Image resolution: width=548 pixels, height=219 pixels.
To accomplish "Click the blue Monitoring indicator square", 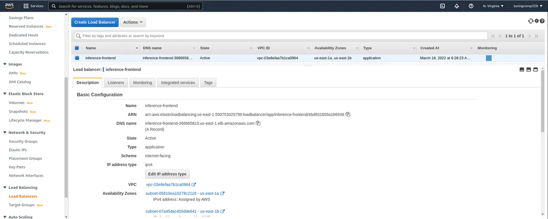I will coord(489,58).
